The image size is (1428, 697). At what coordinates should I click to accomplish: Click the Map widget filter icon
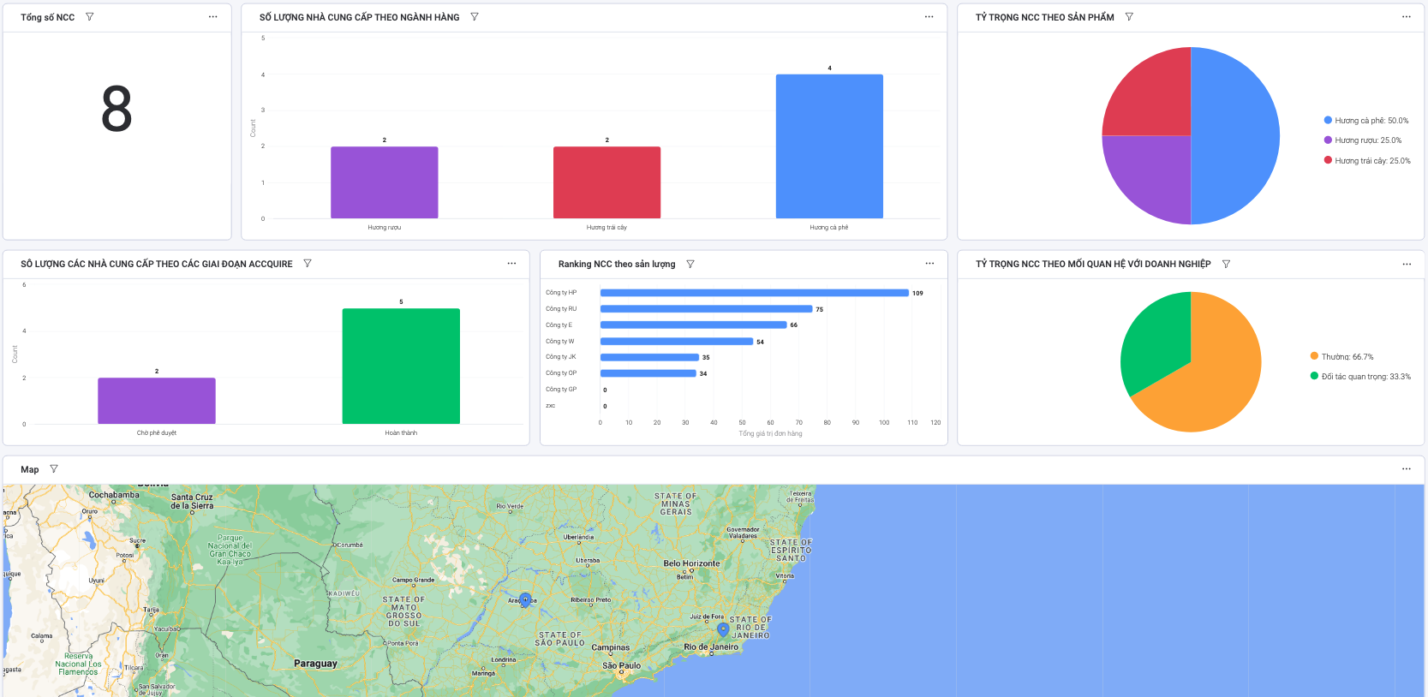[x=54, y=469]
